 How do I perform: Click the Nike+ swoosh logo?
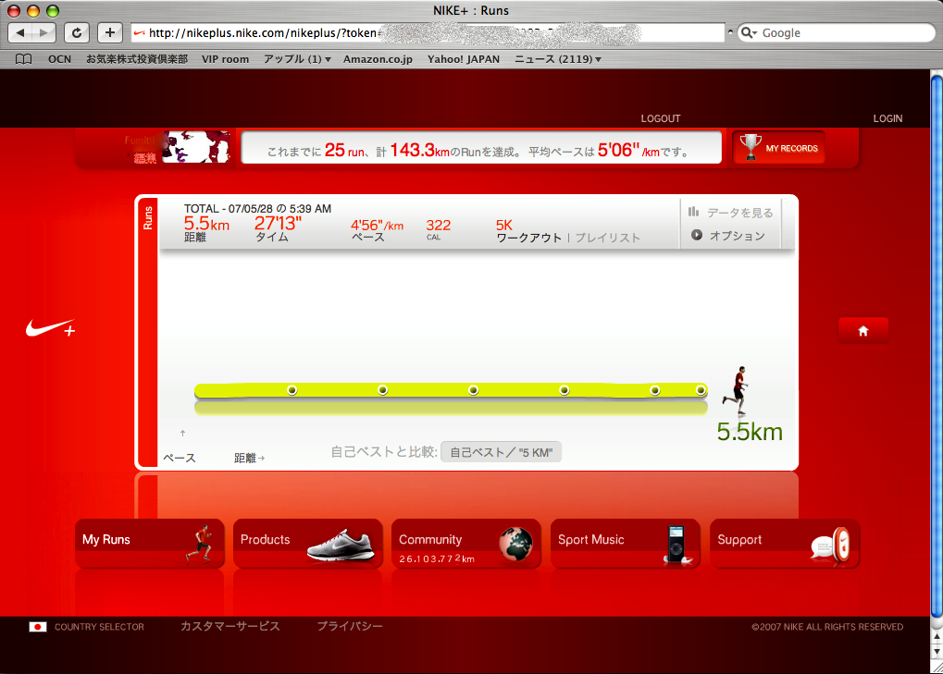click(51, 328)
